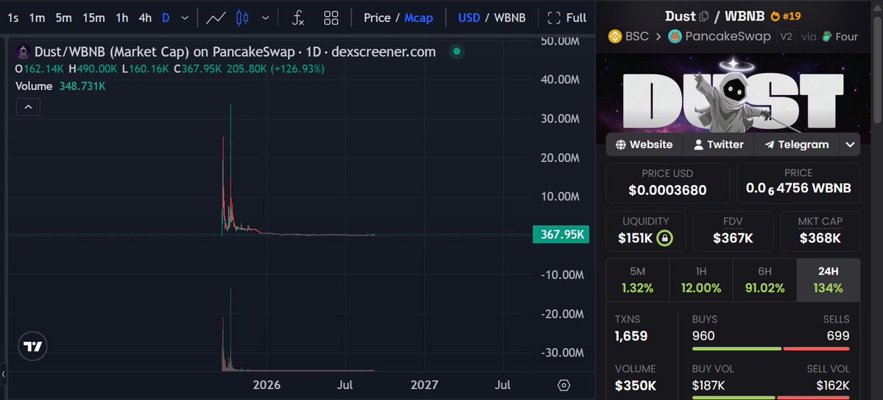Open the chart layout grid icon

click(x=331, y=18)
